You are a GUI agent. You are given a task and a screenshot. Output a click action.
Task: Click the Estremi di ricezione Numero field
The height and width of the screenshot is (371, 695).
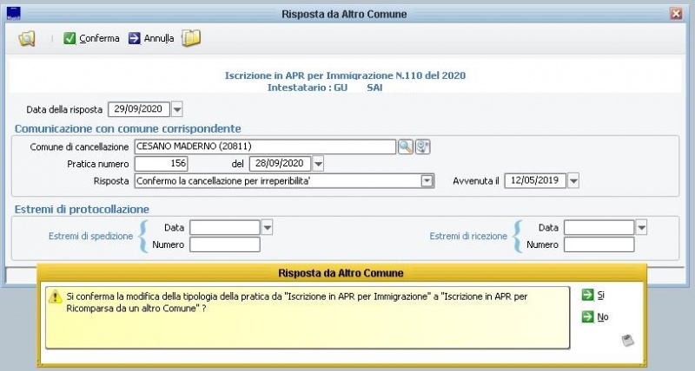tap(599, 244)
